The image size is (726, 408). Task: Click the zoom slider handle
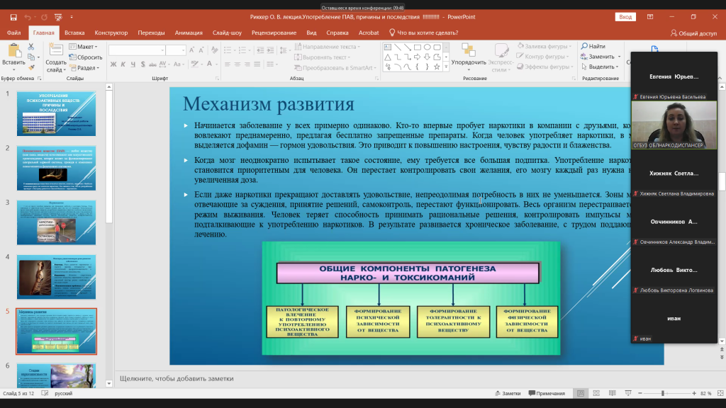click(x=663, y=393)
